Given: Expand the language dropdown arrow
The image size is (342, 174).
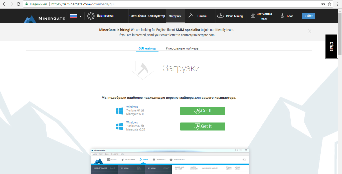Looking at the screenshot, I should point(81,16).
